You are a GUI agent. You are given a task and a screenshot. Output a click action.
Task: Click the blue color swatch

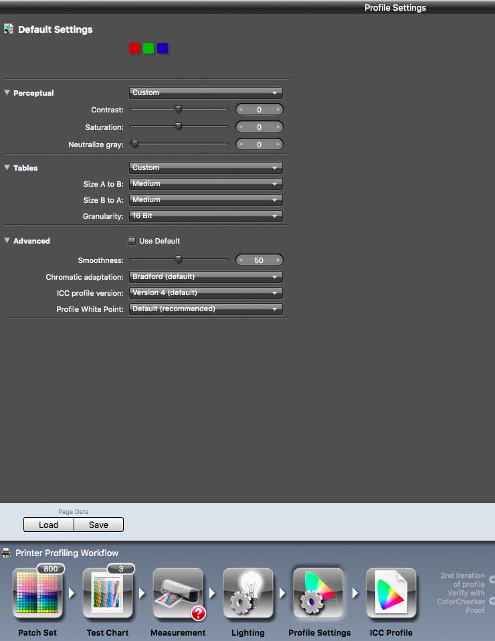coord(163,48)
